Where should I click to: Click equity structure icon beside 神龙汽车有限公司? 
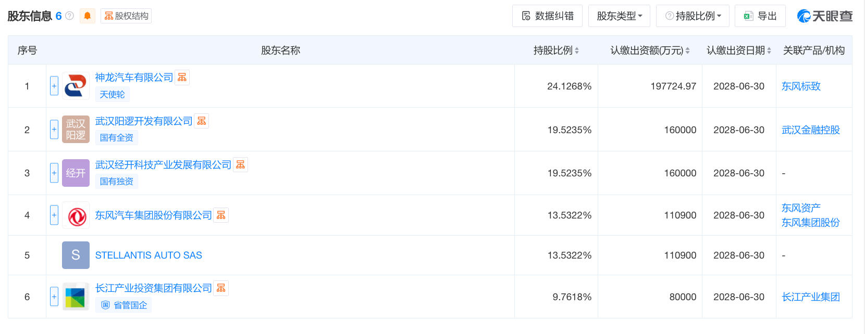click(182, 78)
